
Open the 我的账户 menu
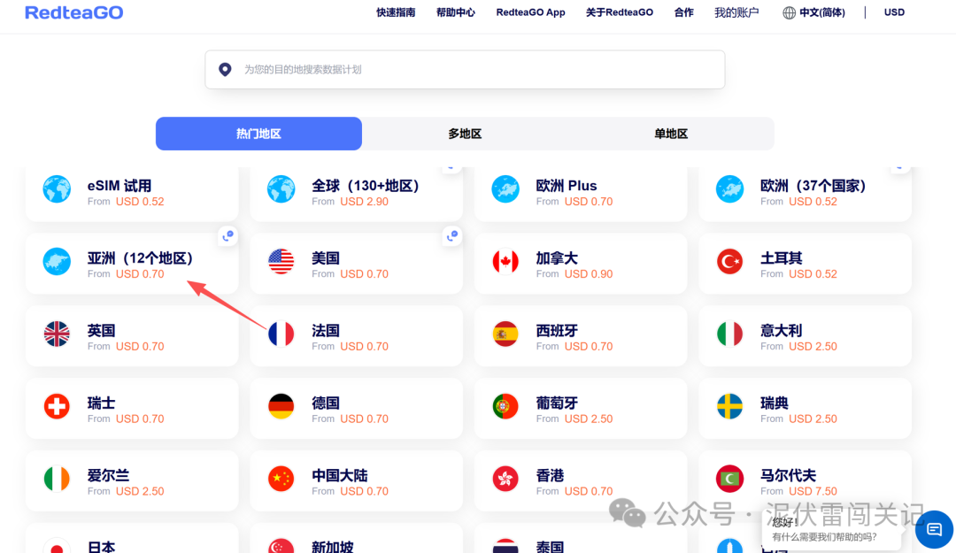pos(736,12)
